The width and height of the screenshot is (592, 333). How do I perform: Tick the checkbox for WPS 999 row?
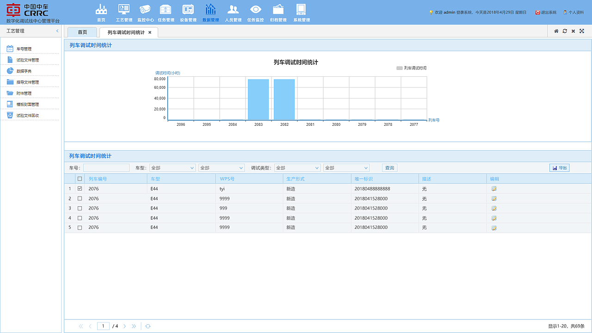[80, 208]
